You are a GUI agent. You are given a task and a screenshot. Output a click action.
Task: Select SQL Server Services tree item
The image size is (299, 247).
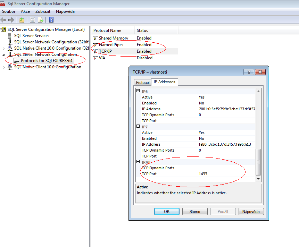coord(32,36)
